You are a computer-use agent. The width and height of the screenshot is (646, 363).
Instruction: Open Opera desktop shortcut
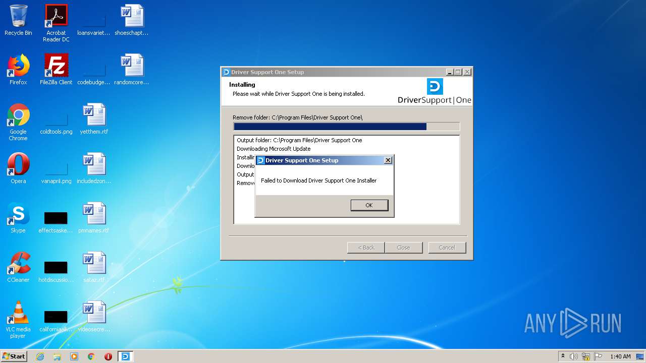18,168
